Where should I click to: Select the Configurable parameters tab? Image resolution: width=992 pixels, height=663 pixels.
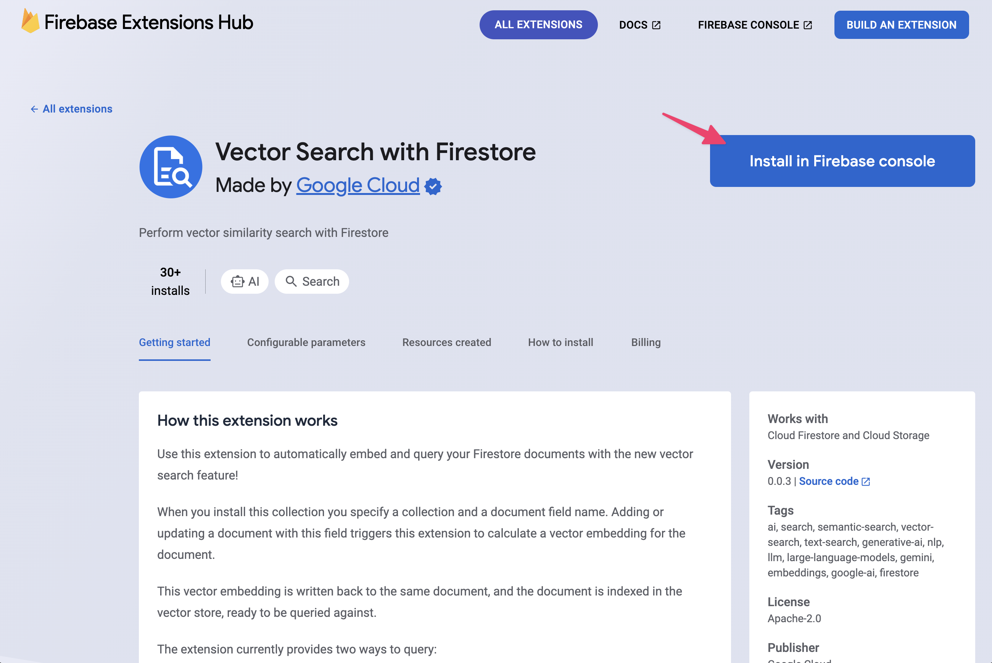click(x=306, y=342)
